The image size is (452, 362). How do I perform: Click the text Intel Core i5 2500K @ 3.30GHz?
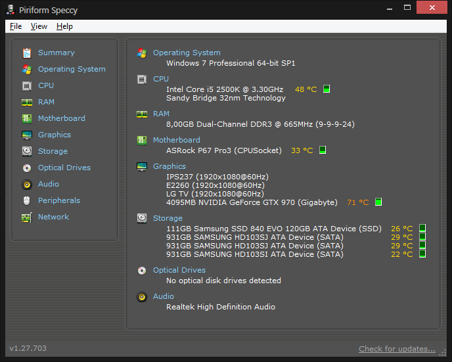pyautogui.click(x=225, y=89)
